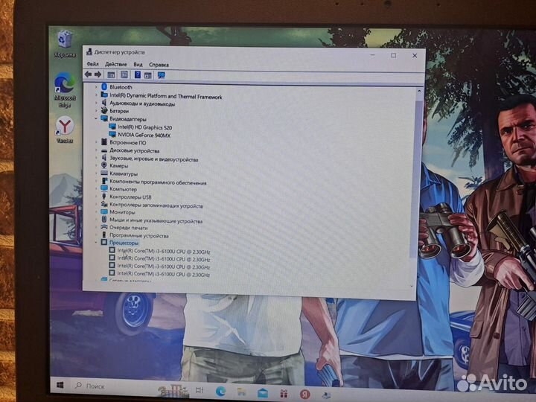Image resolution: width=536 pixels, height=402 pixels.
Task: Open the Yandex browser desktop shortcut
Action: click(65, 130)
